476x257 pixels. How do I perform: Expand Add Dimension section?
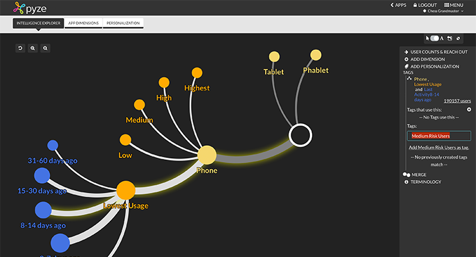coord(425,59)
